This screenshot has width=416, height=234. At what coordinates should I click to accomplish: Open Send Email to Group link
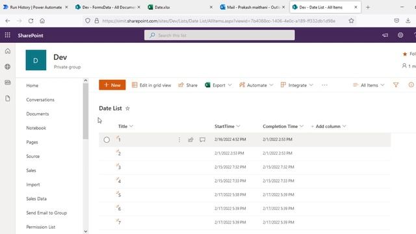pos(46,213)
